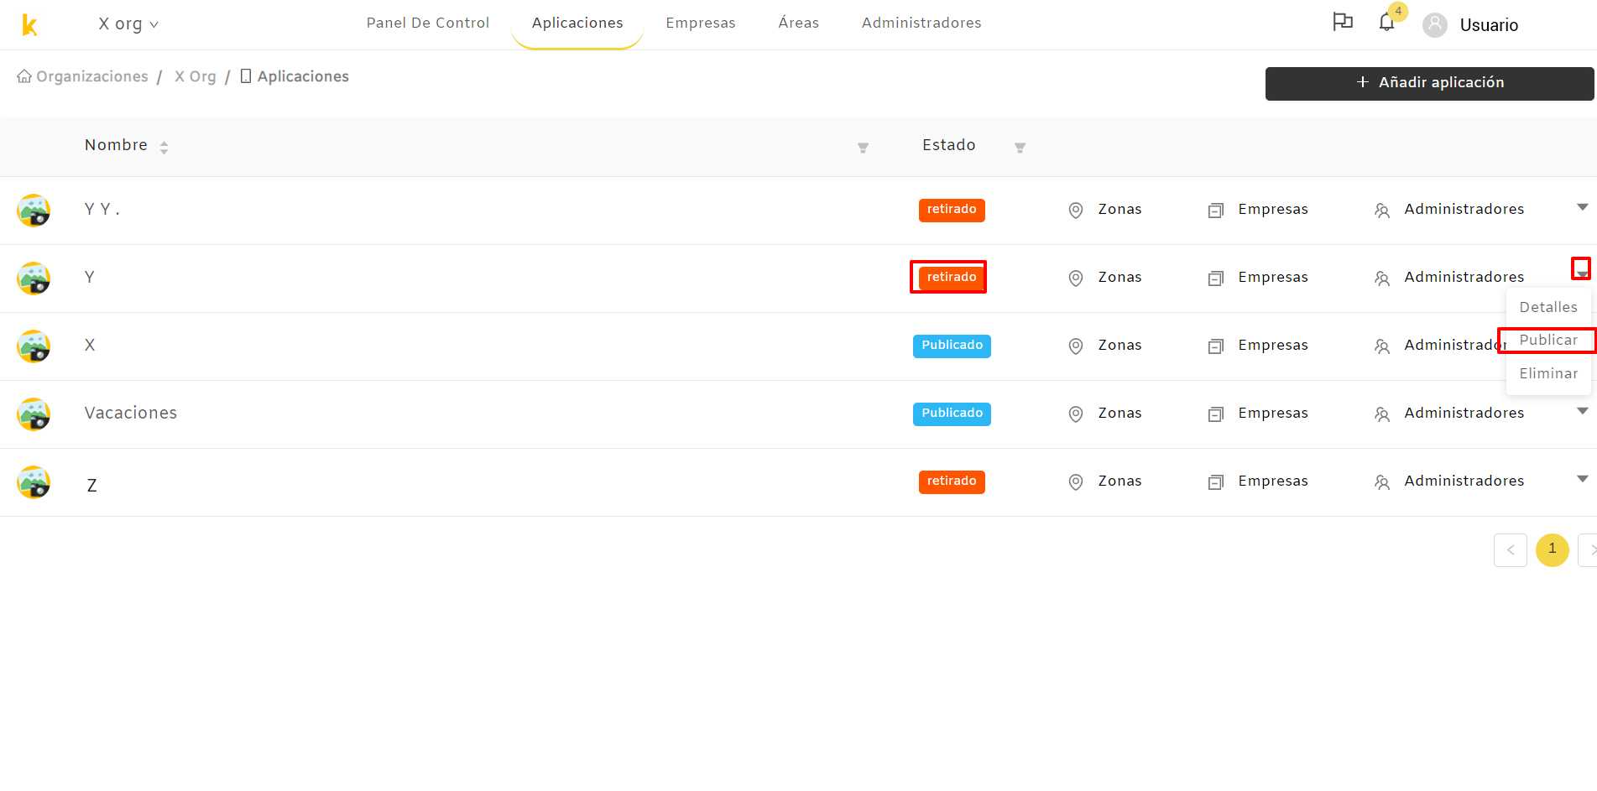
Task: Expand actions arrow for Z row
Action: click(x=1582, y=479)
